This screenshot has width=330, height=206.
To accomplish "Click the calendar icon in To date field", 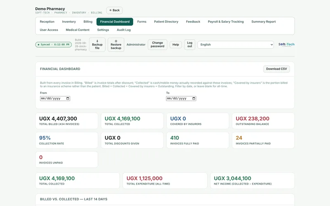I will [193, 98].
